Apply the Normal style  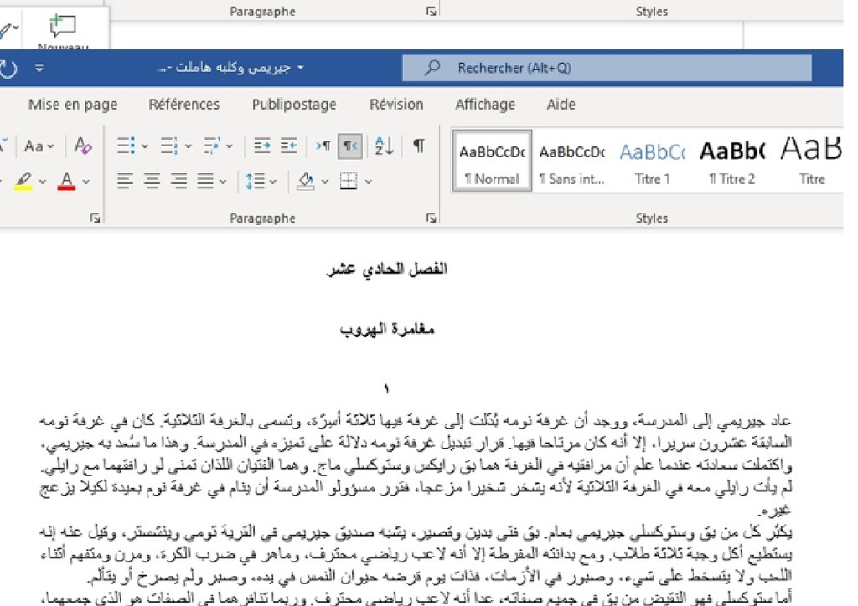492,162
